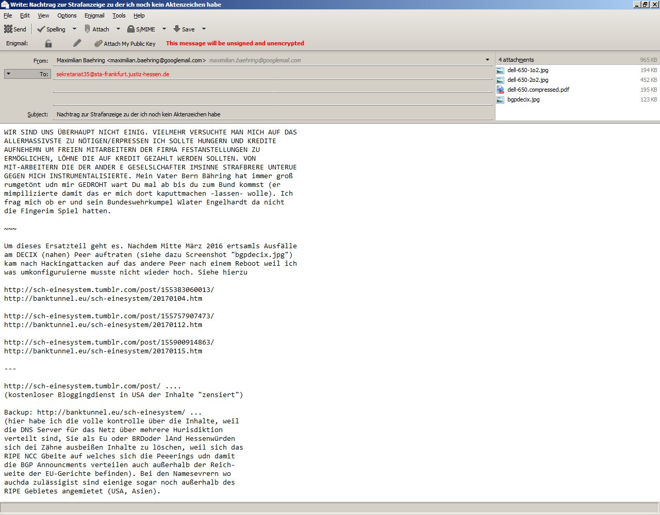The width and height of the screenshot is (660, 515).
Task: Open the Enigmail menu
Action: (94, 16)
